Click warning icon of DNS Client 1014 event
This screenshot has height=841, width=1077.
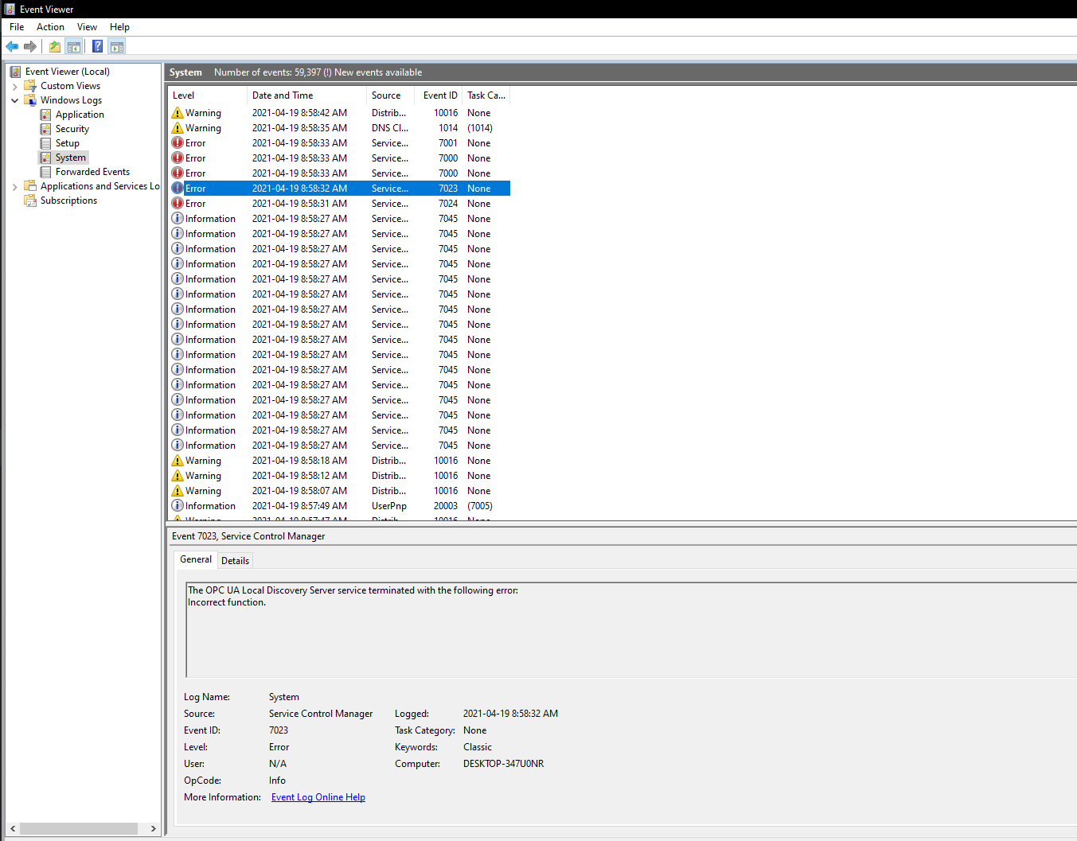178,128
